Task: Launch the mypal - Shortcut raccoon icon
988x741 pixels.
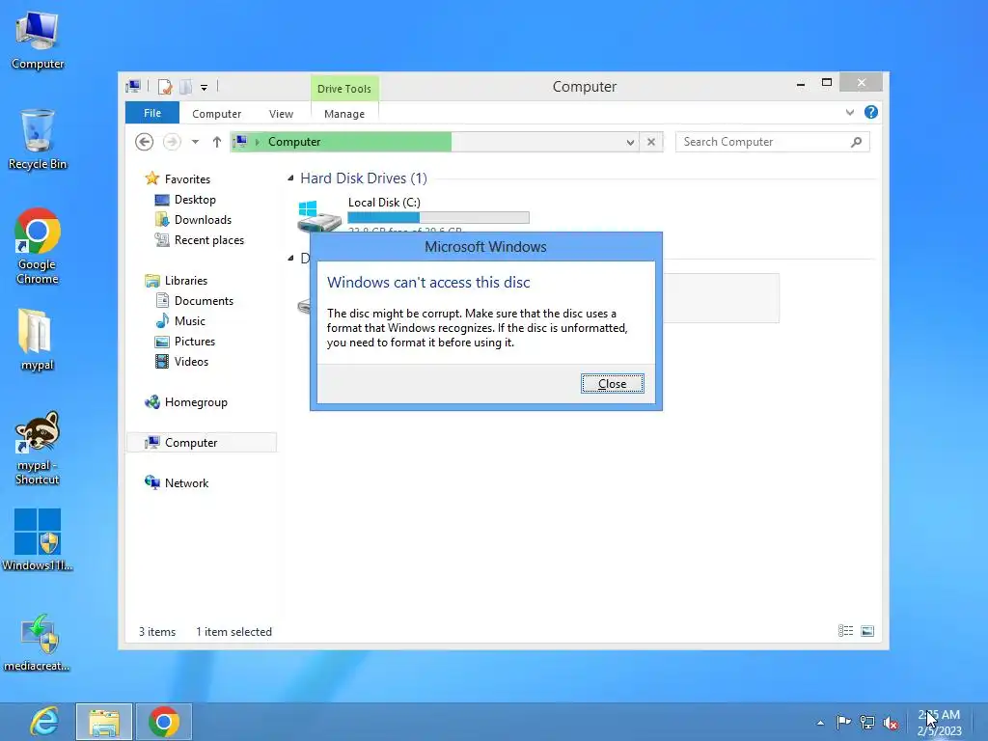Action: 38,448
